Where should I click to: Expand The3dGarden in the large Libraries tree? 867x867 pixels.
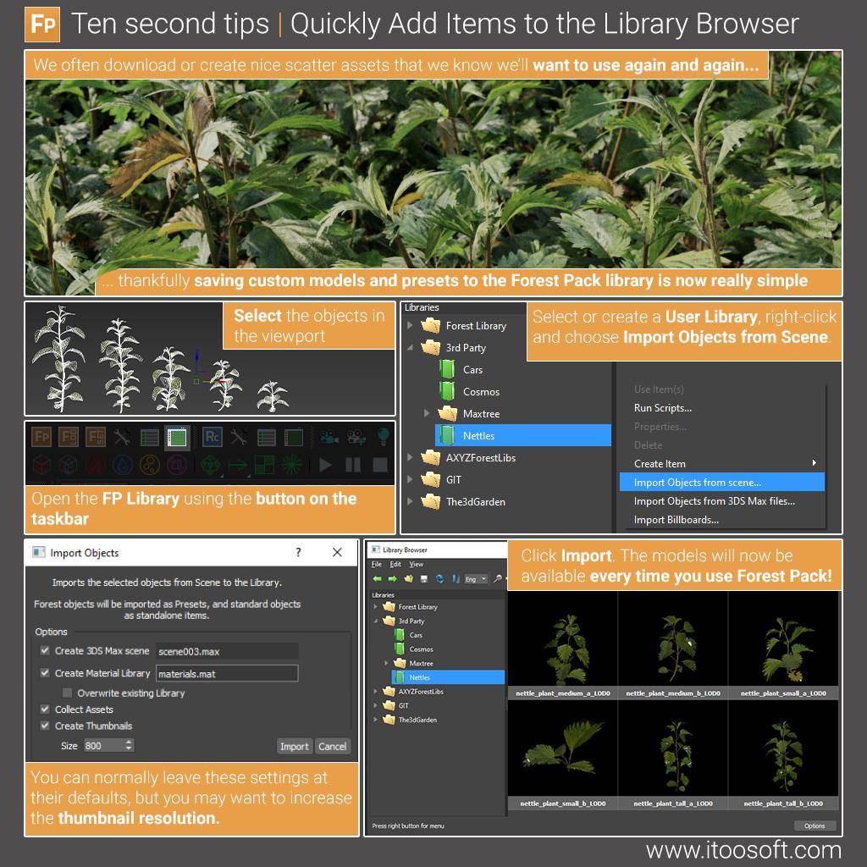(410, 501)
